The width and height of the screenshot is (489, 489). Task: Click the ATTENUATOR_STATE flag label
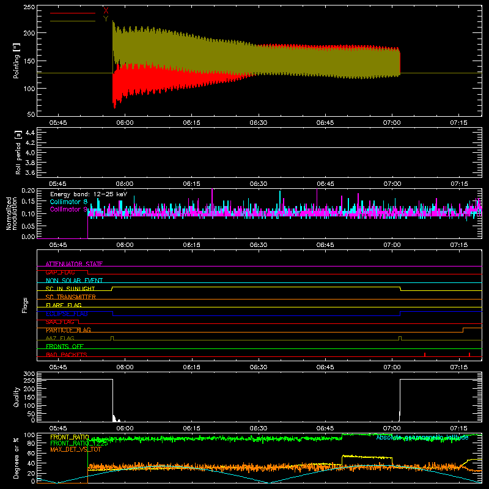pyautogui.click(x=74, y=264)
